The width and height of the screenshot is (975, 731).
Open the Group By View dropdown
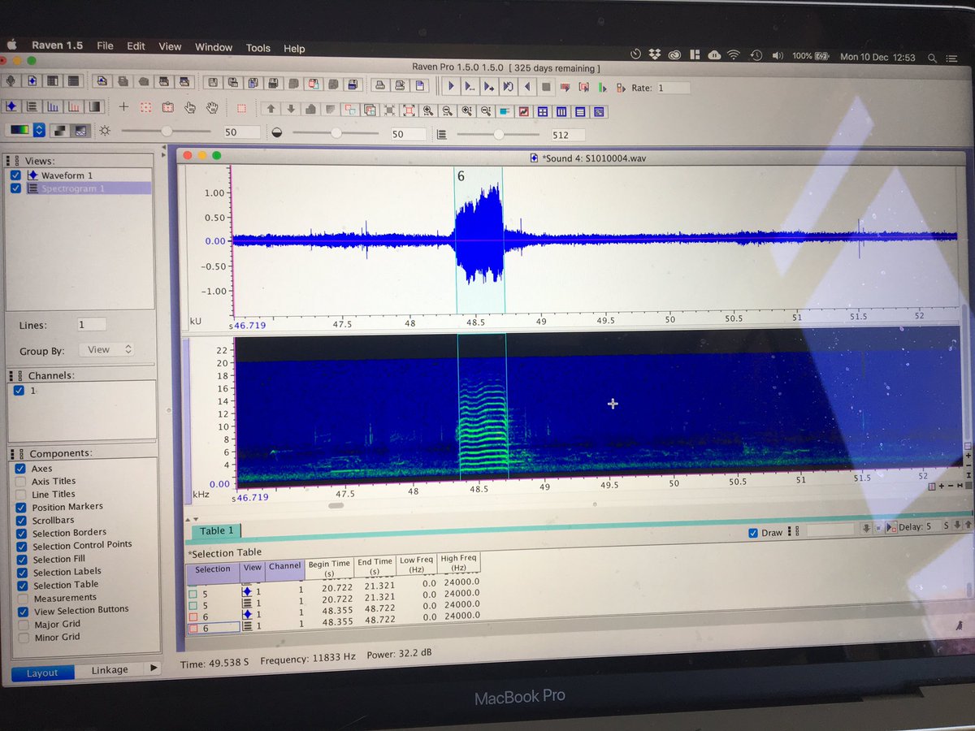point(106,349)
